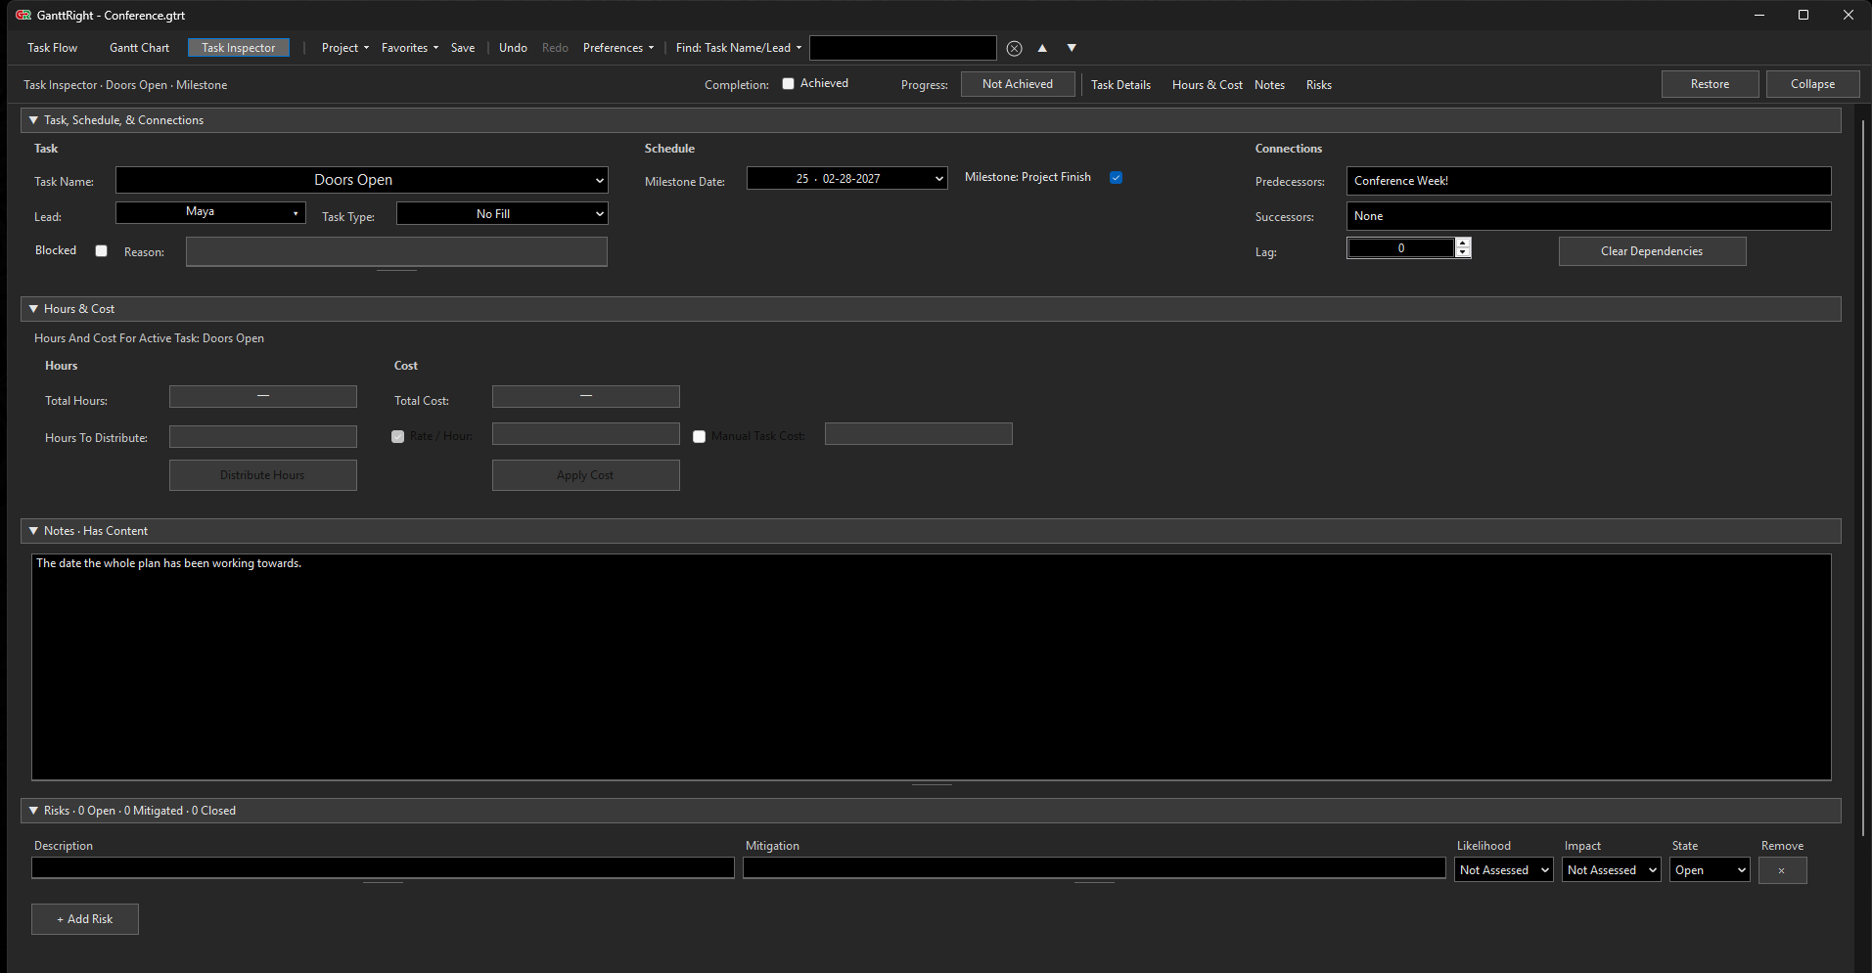The height and width of the screenshot is (973, 1872).
Task: Jump to previous find result arrow
Action: coord(1042,48)
